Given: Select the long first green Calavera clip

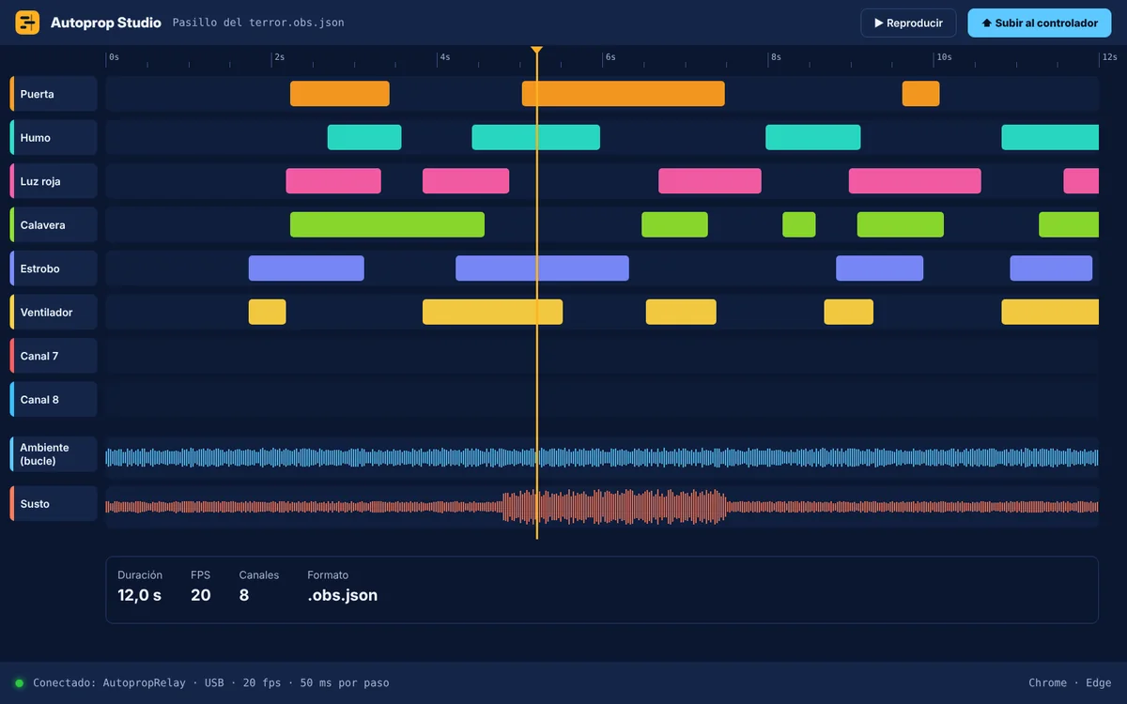Looking at the screenshot, I should pyautogui.click(x=387, y=224).
